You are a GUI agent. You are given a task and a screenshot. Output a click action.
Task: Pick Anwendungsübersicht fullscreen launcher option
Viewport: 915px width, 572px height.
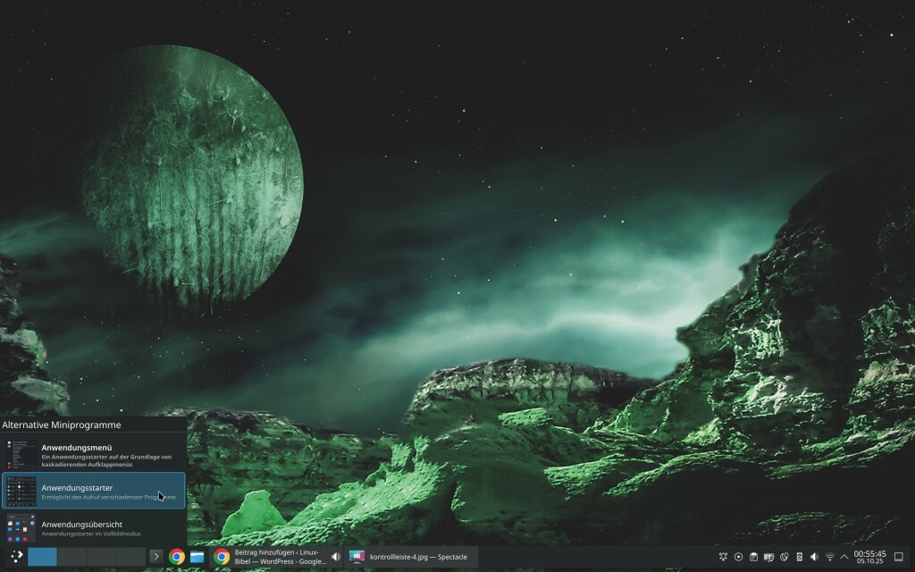coord(93,527)
